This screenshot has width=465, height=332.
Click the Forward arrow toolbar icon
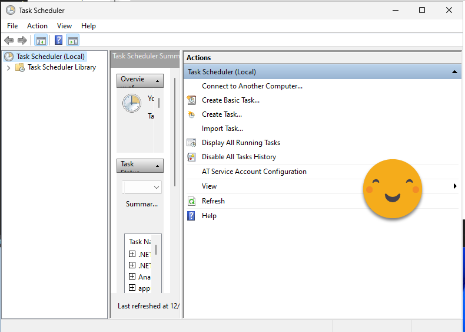22,40
